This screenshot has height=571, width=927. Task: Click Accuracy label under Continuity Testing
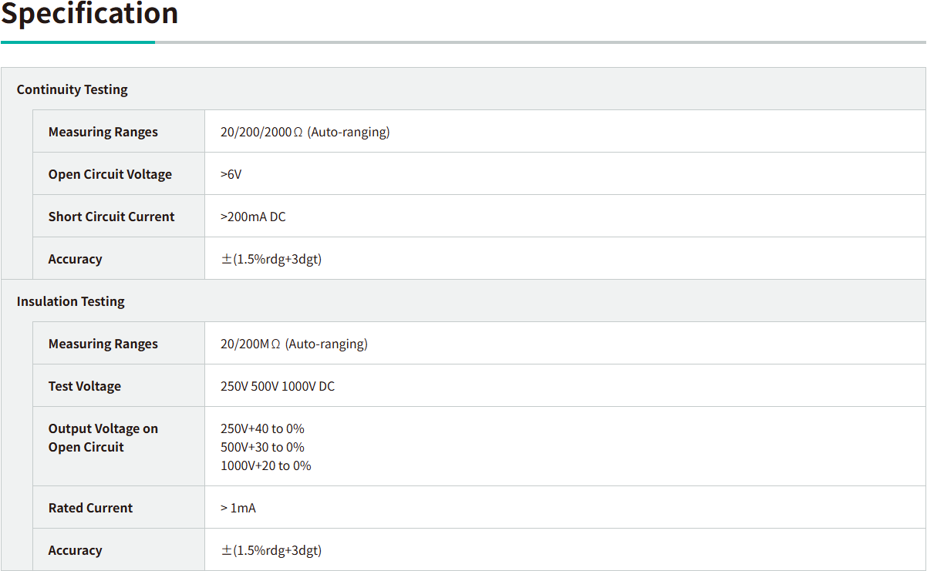pyautogui.click(x=76, y=259)
